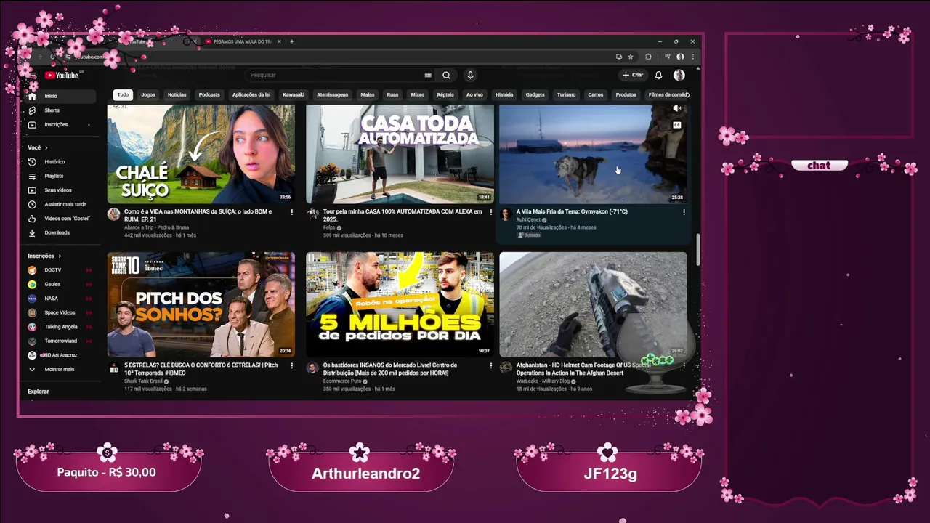Viewport: 930px width, 523px height.
Task: Select the Tudo filter chip
Action: point(123,94)
